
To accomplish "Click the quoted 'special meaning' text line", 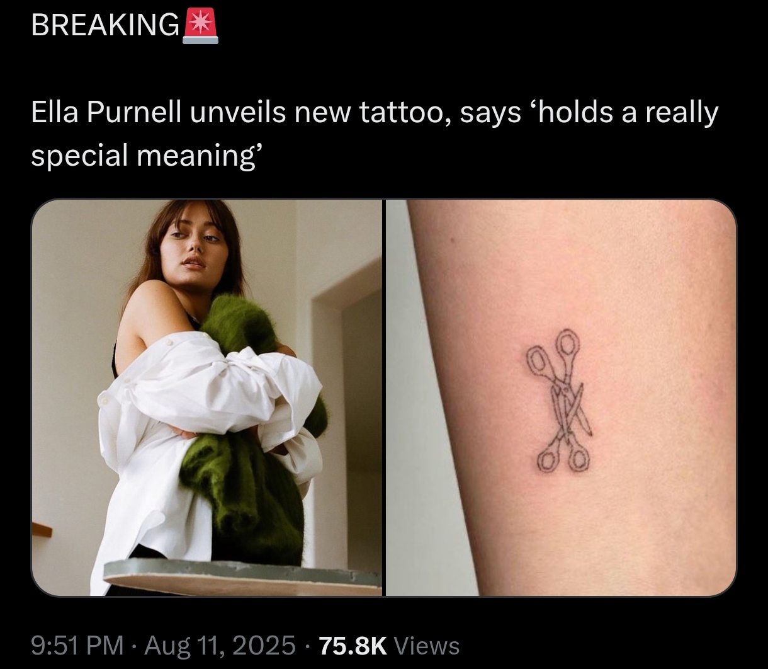I will pos(145,156).
